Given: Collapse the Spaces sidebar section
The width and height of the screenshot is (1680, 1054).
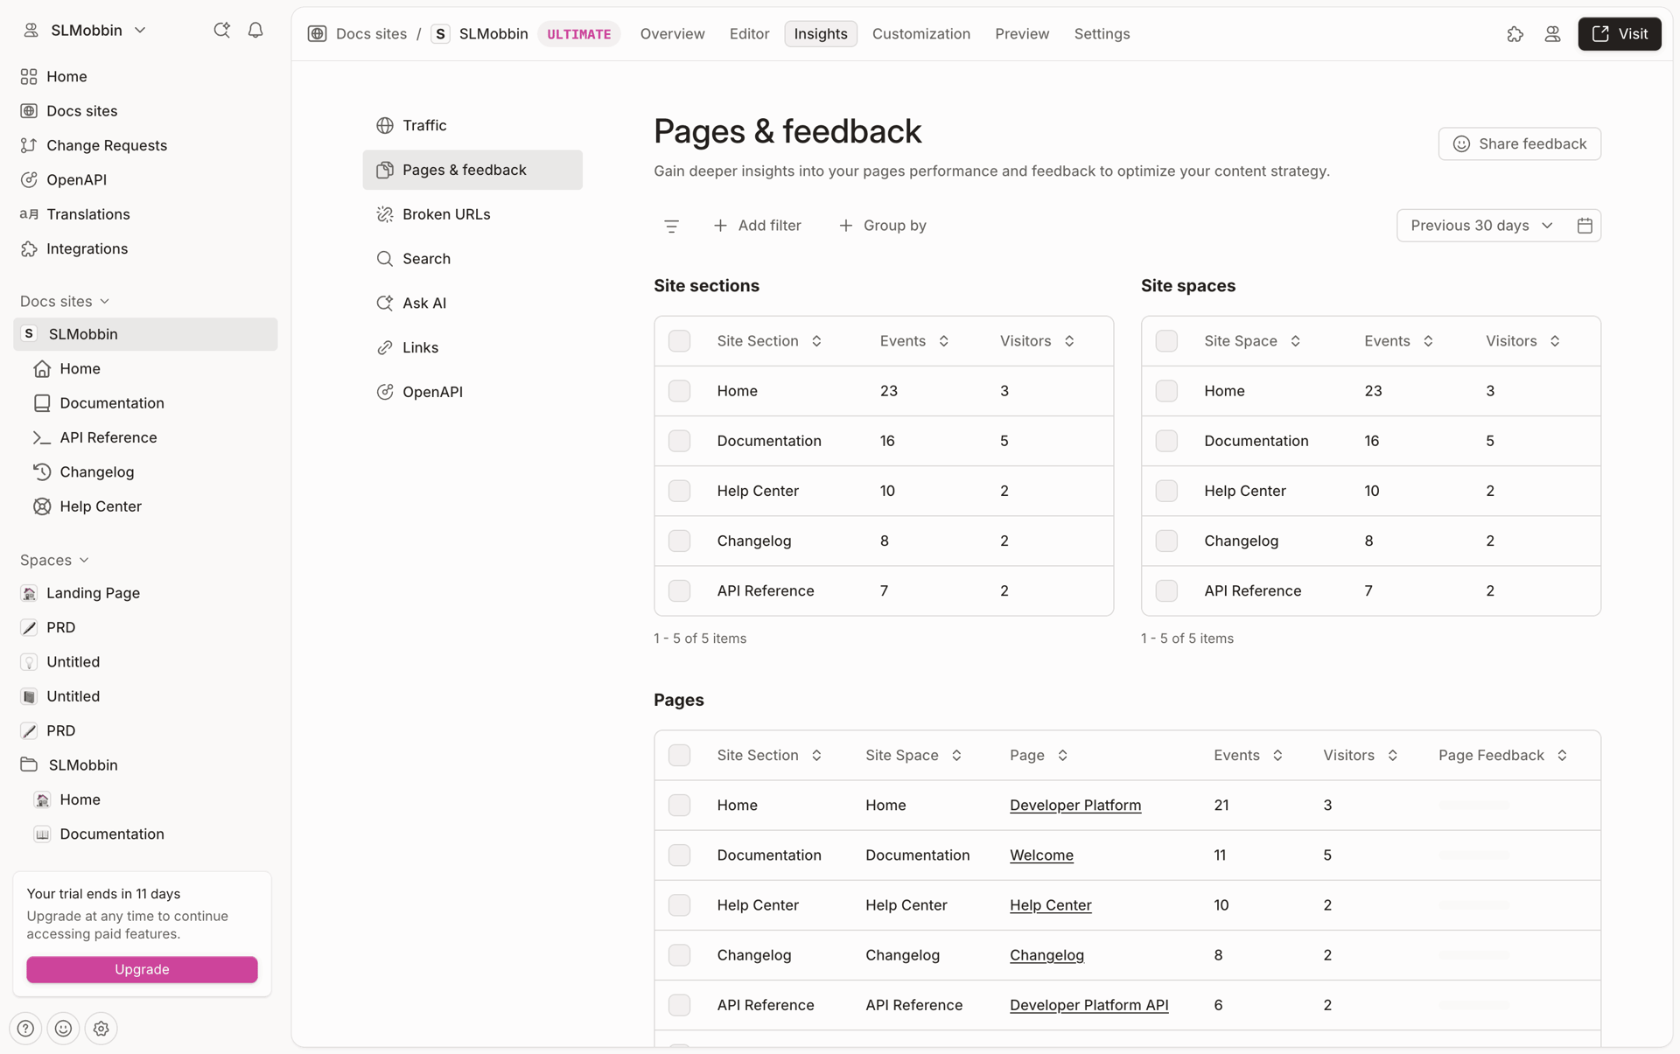Looking at the screenshot, I should point(54,560).
